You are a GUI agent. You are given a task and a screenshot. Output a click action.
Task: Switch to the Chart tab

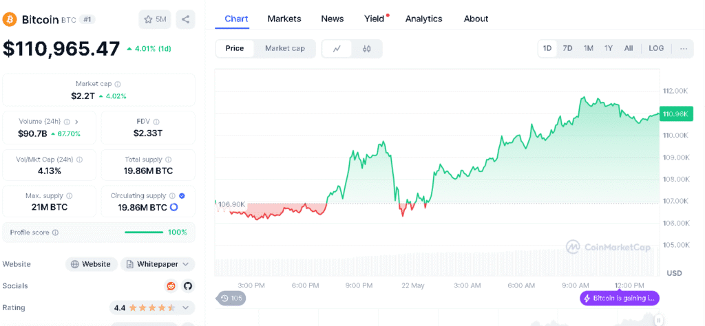coord(237,19)
